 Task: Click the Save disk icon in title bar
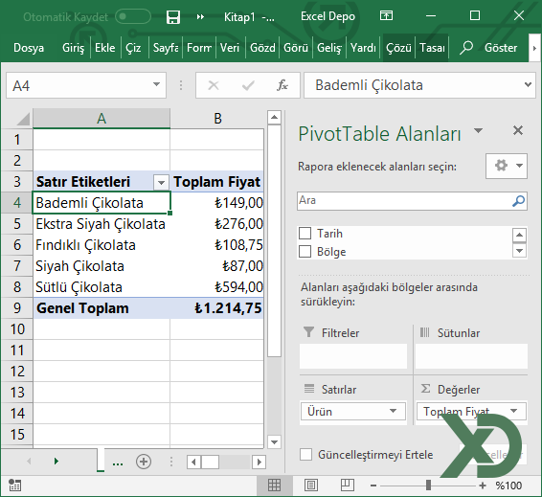pyautogui.click(x=172, y=16)
